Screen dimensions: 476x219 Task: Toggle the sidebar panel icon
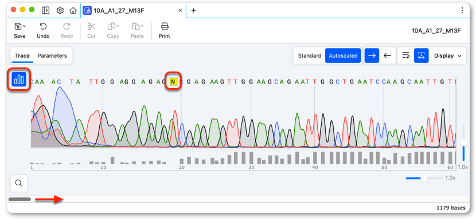[45, 11]
